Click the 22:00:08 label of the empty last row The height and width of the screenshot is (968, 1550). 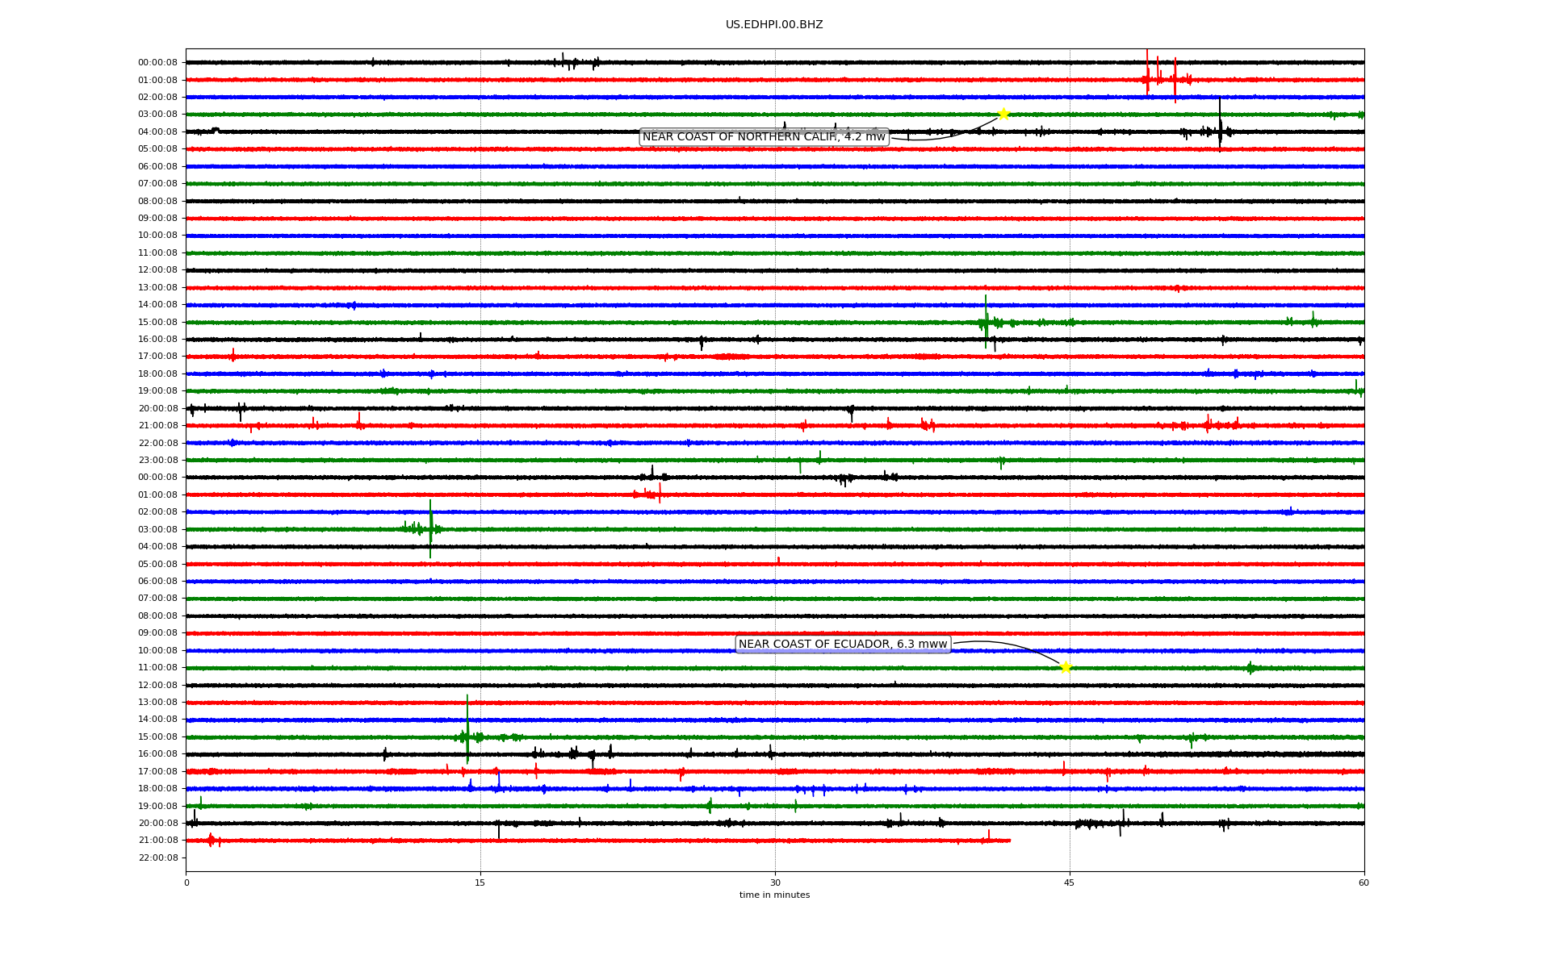pyautogui.click(x=157, y=857)
